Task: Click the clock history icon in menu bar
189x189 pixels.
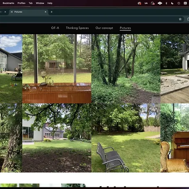Action: pyautogui.click(x=179, y=3)
